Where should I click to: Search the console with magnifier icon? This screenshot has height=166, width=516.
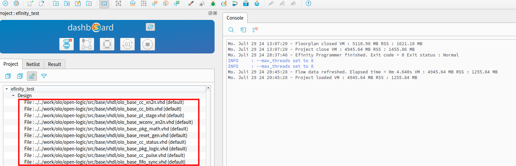tap(231, 30)
